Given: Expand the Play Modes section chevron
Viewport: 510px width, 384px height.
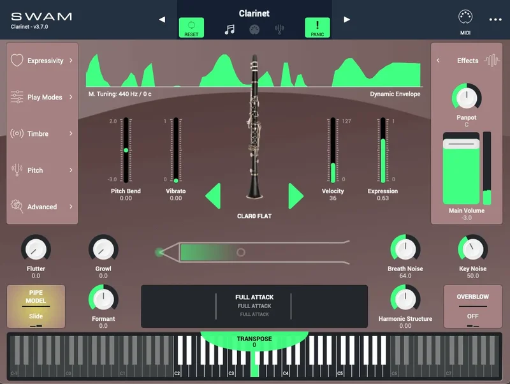Looking at the screenshot, I should pyautogui.click(x=71, y=97).
